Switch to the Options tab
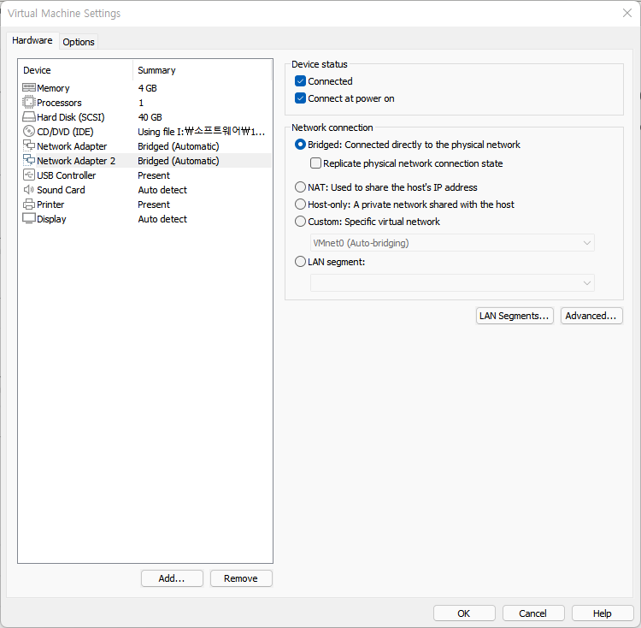Viewport: 641px width, 628px height. [79, 42]
